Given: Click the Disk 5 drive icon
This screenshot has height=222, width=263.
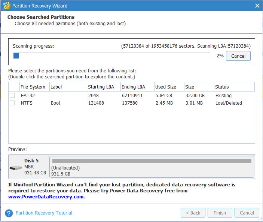Looking at the screenshot, I should tap(16, 168).
